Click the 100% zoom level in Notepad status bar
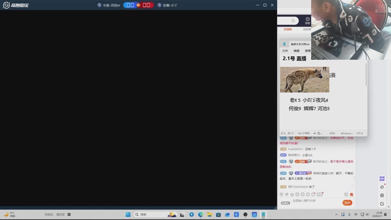Screen dimensions: 391x220 click(x=332, y=133)
